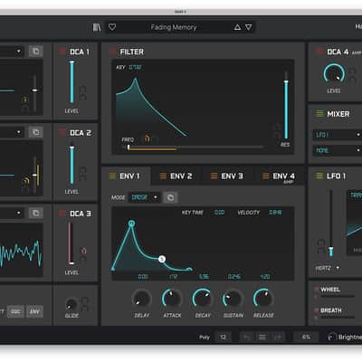Toggle the DCA 3 power button

[62, 214]
